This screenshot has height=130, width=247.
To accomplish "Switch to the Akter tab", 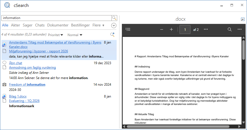I will (x=15, y=25).
